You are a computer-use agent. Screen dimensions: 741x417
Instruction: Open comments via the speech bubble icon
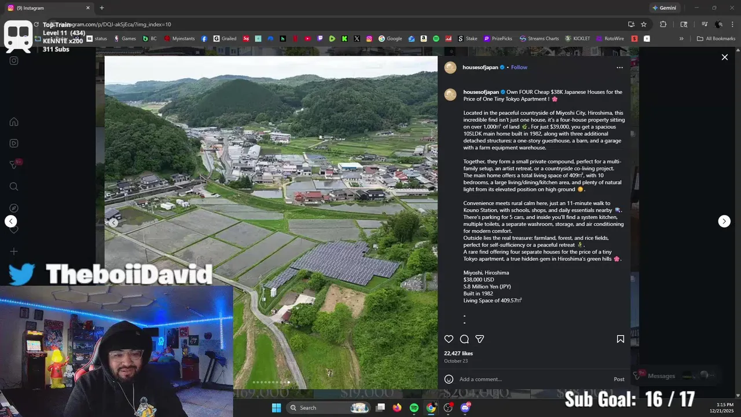(x=464, y=339)
